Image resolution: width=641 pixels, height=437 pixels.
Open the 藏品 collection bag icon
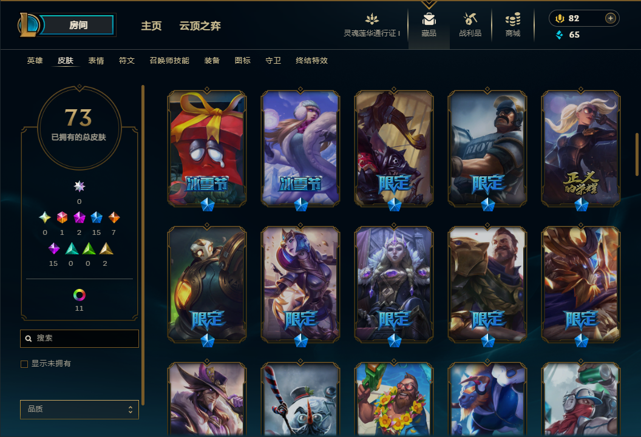tap(429, 19)
